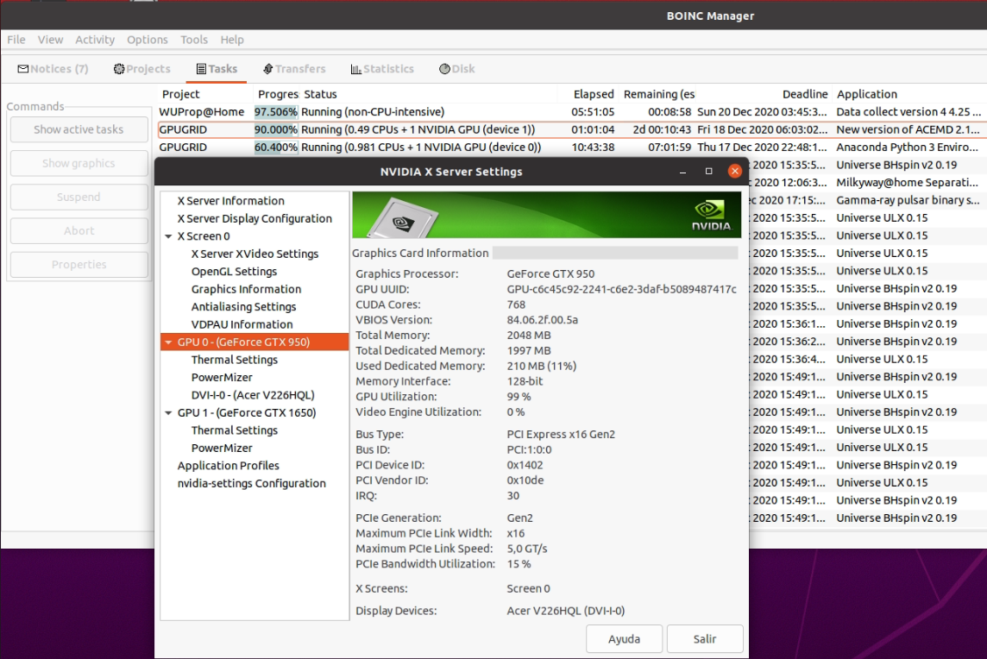Sort tasks by Remaining column header
The image size is (987, 659).
point(657,94)
